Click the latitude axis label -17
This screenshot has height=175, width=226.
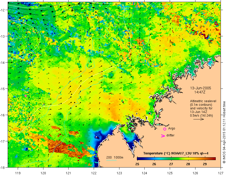[3, 141]
